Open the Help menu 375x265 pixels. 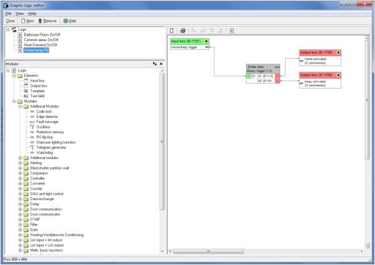pos(32,14)
